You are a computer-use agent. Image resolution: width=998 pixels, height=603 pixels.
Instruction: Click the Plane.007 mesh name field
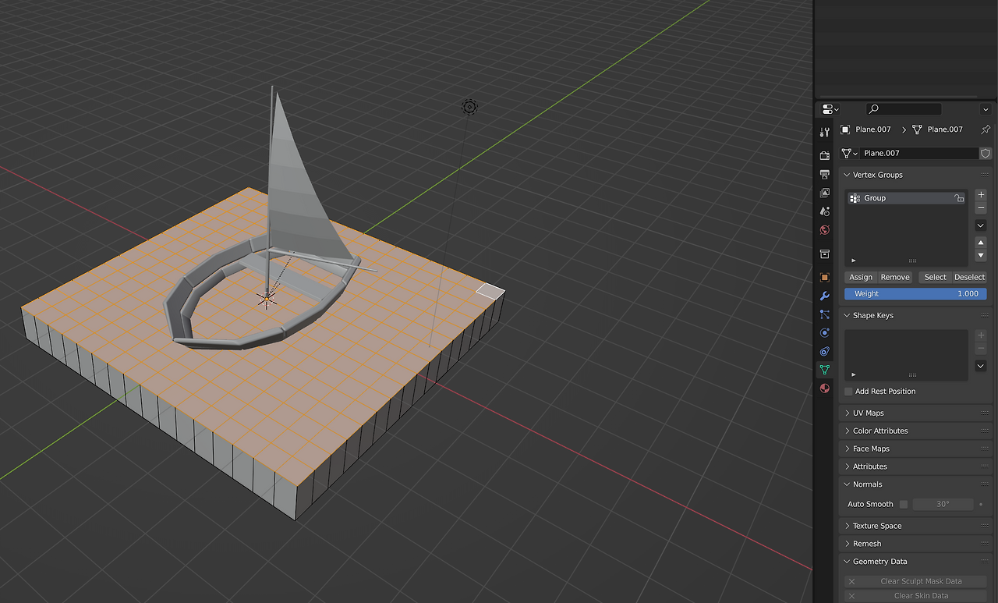click(x=919, y=154)
